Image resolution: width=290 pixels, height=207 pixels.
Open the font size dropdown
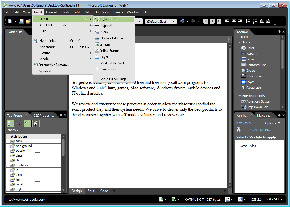pos(174,21)
